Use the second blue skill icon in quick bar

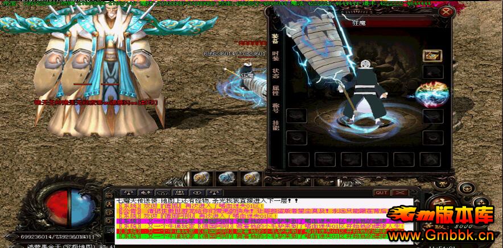pyautogui.click(x=225, y=178)
